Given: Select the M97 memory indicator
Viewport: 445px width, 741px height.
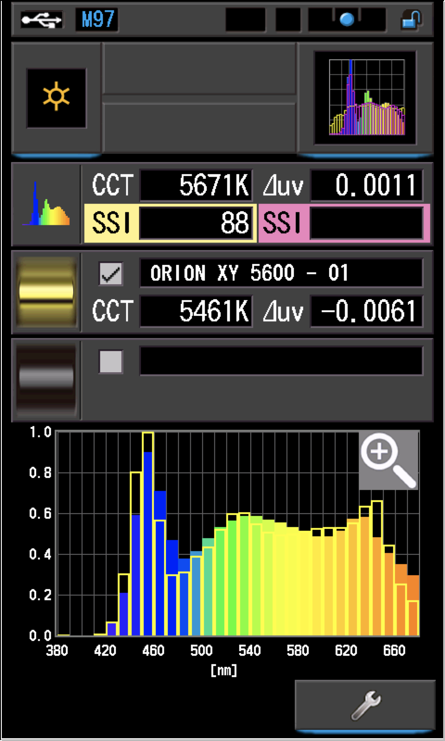Looking at the screenshot, I should [97, 20].
